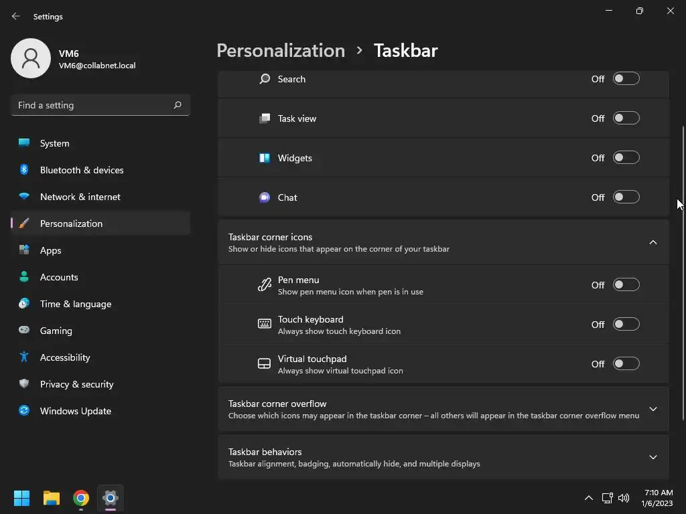Screen dimensions: 686x514
Task: Click the back arrow in Settings
Action: [x=16, y=16]
